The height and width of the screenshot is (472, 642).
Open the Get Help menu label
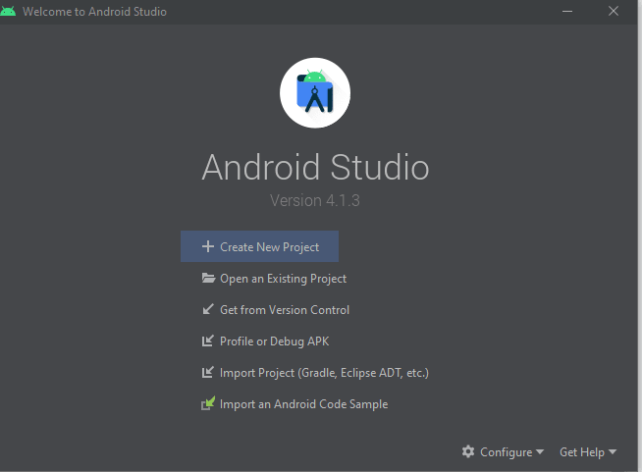(x=582, y=452)
